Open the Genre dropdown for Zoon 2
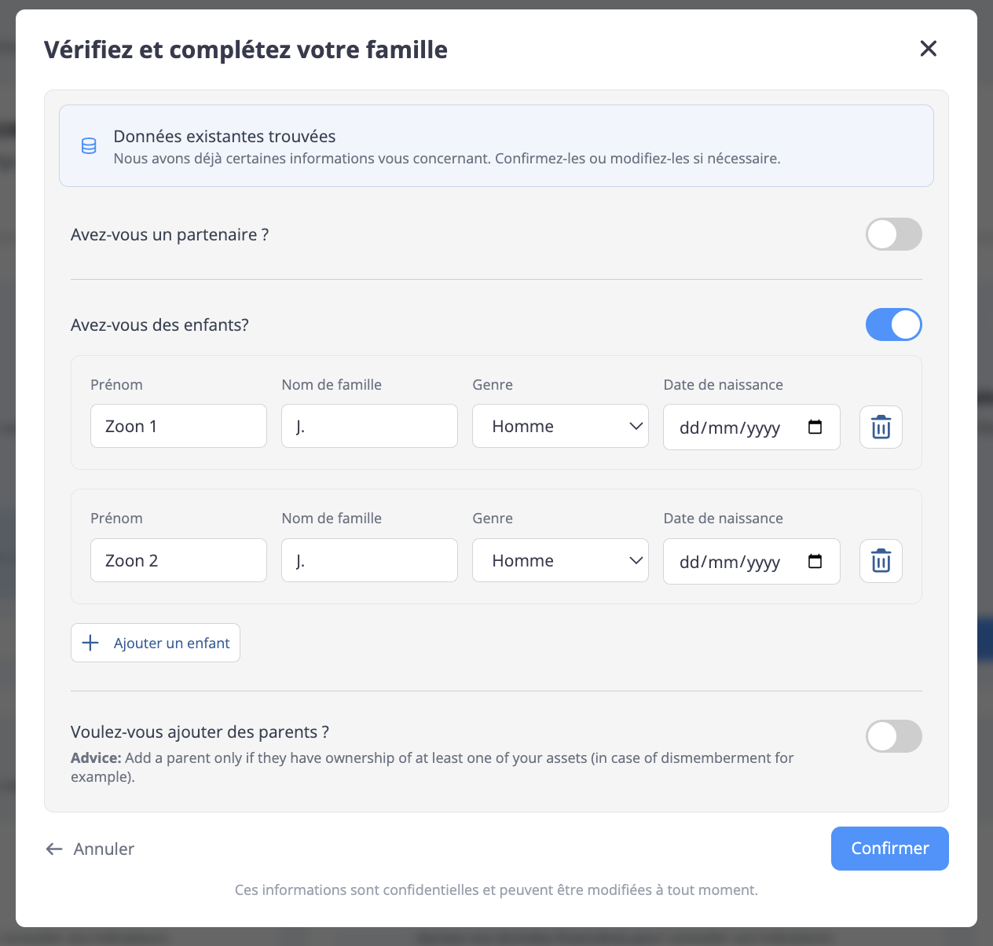Viewport: 993px width, 946px height. (560, 561)
